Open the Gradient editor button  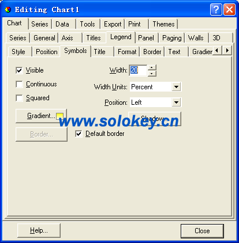(x=41, y=116)
